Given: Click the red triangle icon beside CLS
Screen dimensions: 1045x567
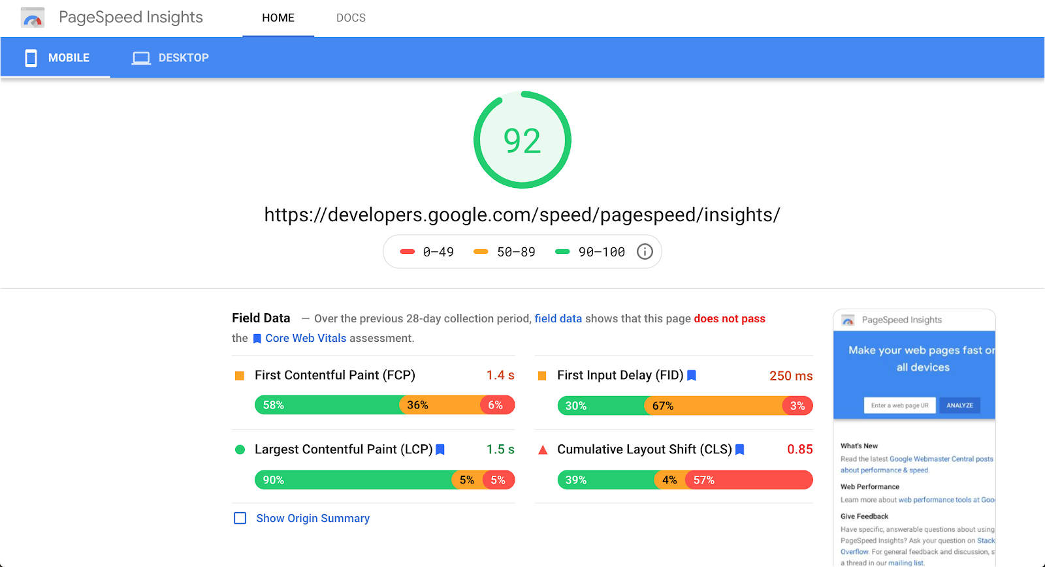Looking at the screenshot, I should click(x=542, y=450).
